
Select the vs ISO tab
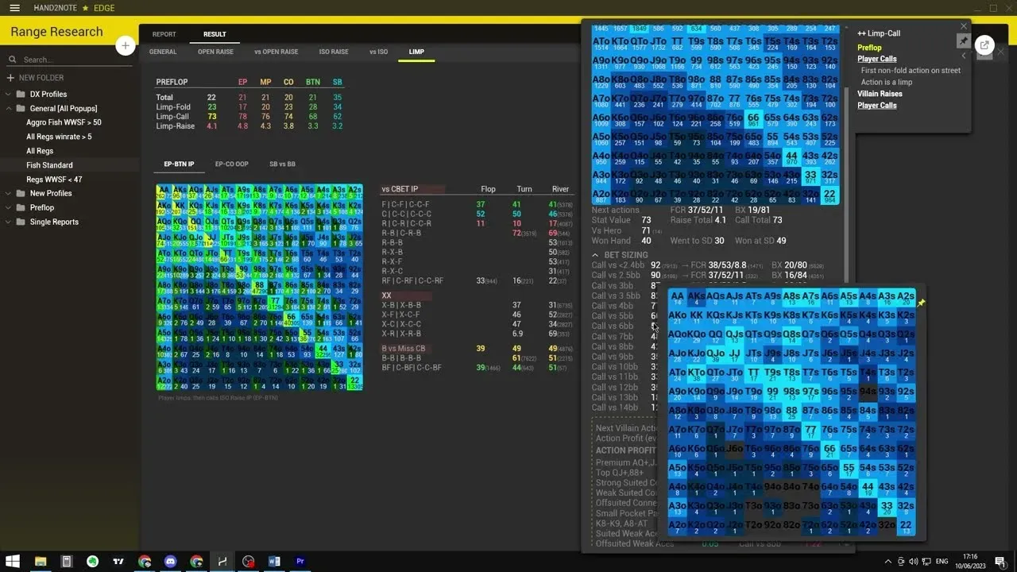pyautogui.click(x=378, y=52)
